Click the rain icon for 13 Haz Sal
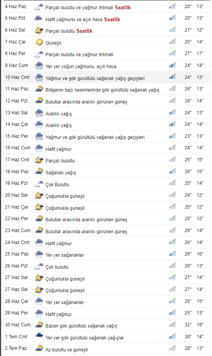This screenshot has height=356, width=212. [x=39, y=113]
